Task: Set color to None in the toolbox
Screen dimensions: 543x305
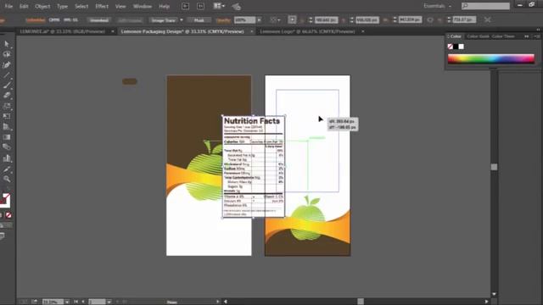Action: [8, 215]
